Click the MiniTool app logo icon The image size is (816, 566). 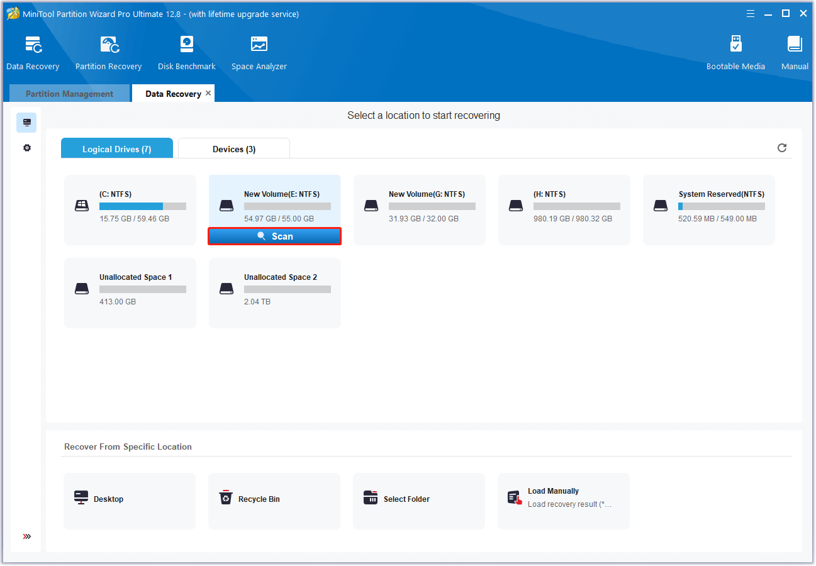[13, 13]
